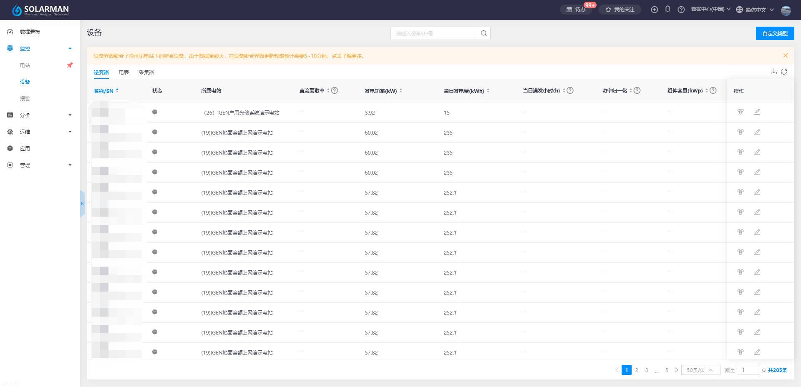This screenshot has width=801, height=387.
Task: Click edit pencil for first device row
Action: coord(757,112)
